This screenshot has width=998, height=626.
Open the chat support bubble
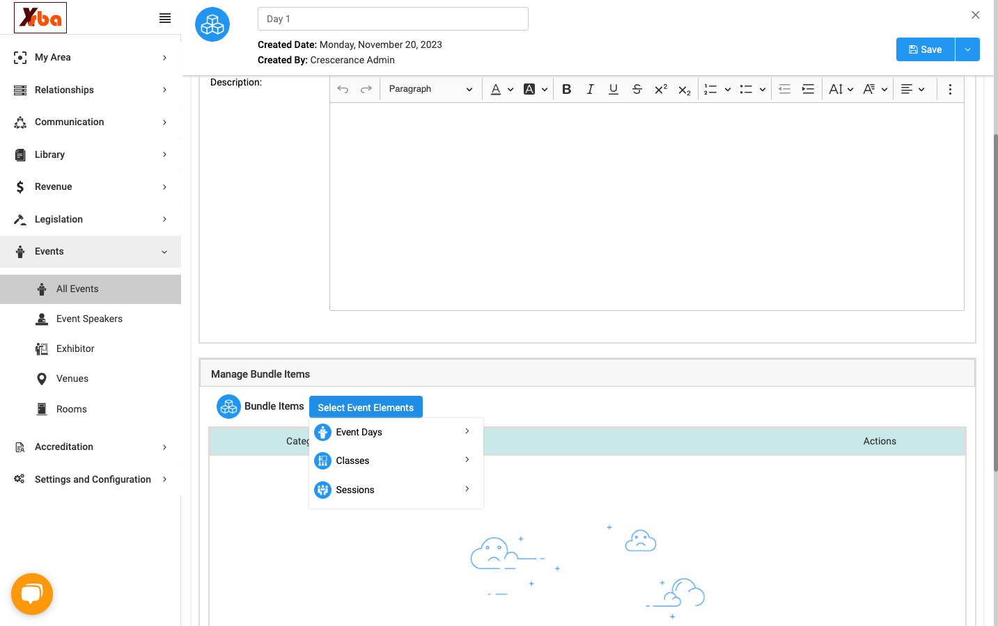pos(32,594)
